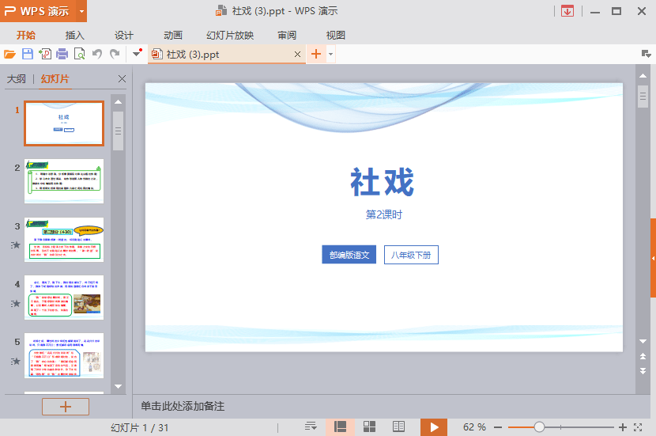Click the zoom slider handle

[x=539, y=427]
